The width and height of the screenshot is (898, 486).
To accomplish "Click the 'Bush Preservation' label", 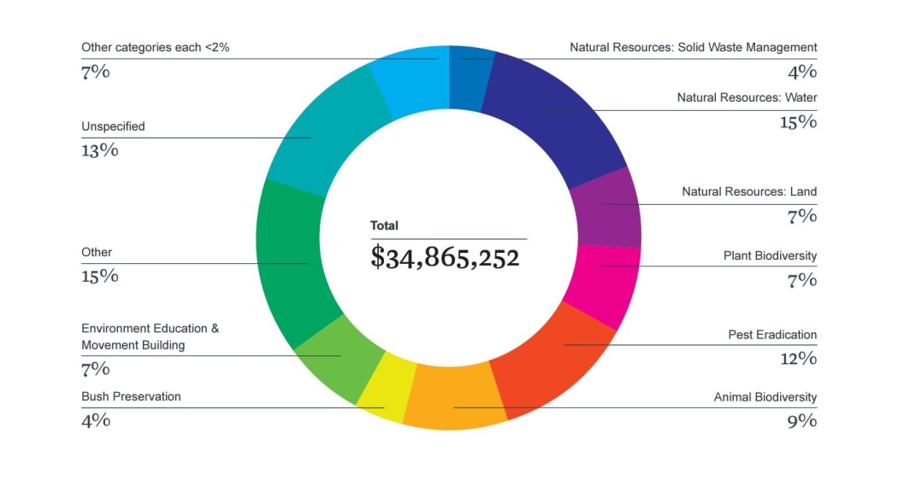I will [131, 397].
